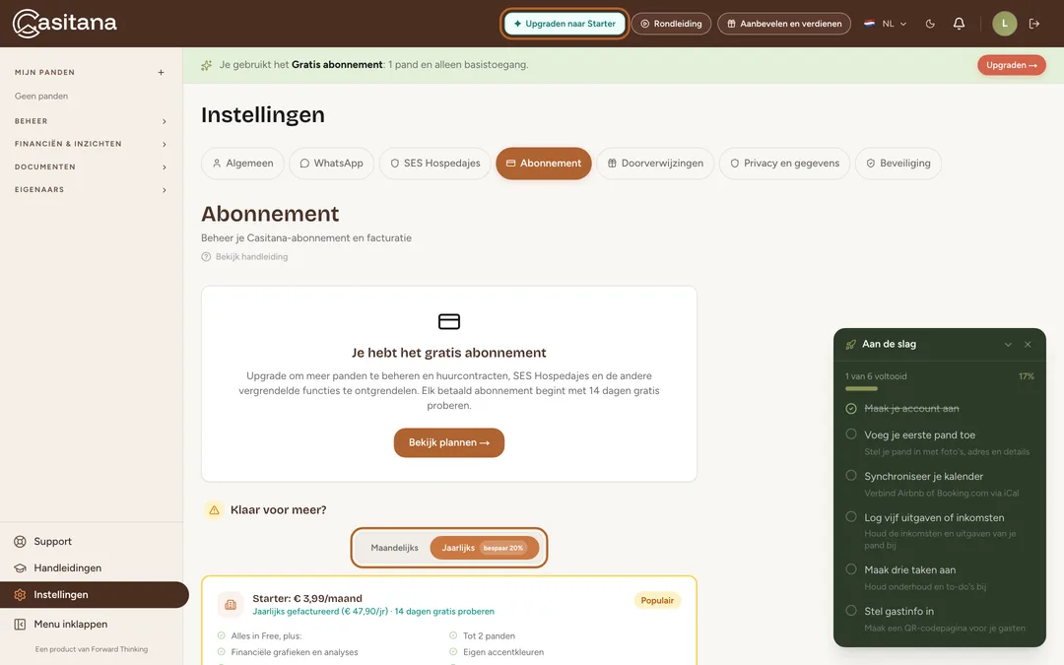Image resolution: width=1064 pixels, height=665 pixels.
Task: Click the bespaar 20% badge
Action: point(503,548)
